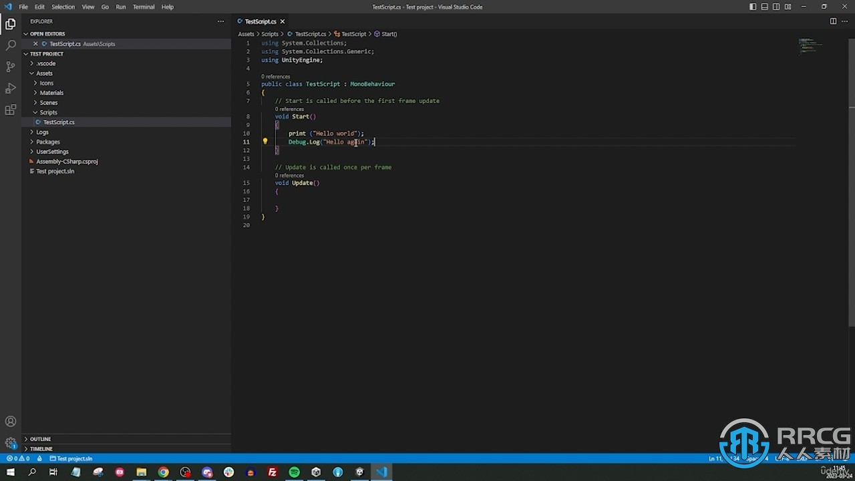Open Explorer panel more actions ellipsis
This screenshot has height=481, width=855.
[x=220, y=21]
